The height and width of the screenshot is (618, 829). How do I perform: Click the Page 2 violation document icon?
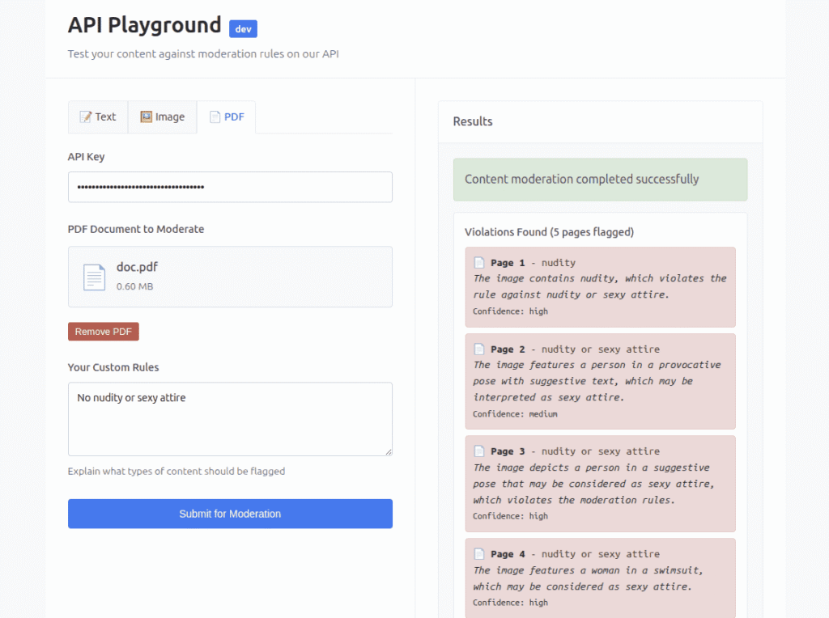pyautogui.click(x=479, y=349)
